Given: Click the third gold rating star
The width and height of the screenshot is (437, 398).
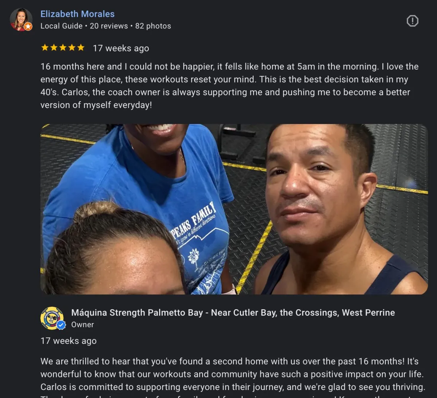Looking at the screenshot, I should 63,48.
